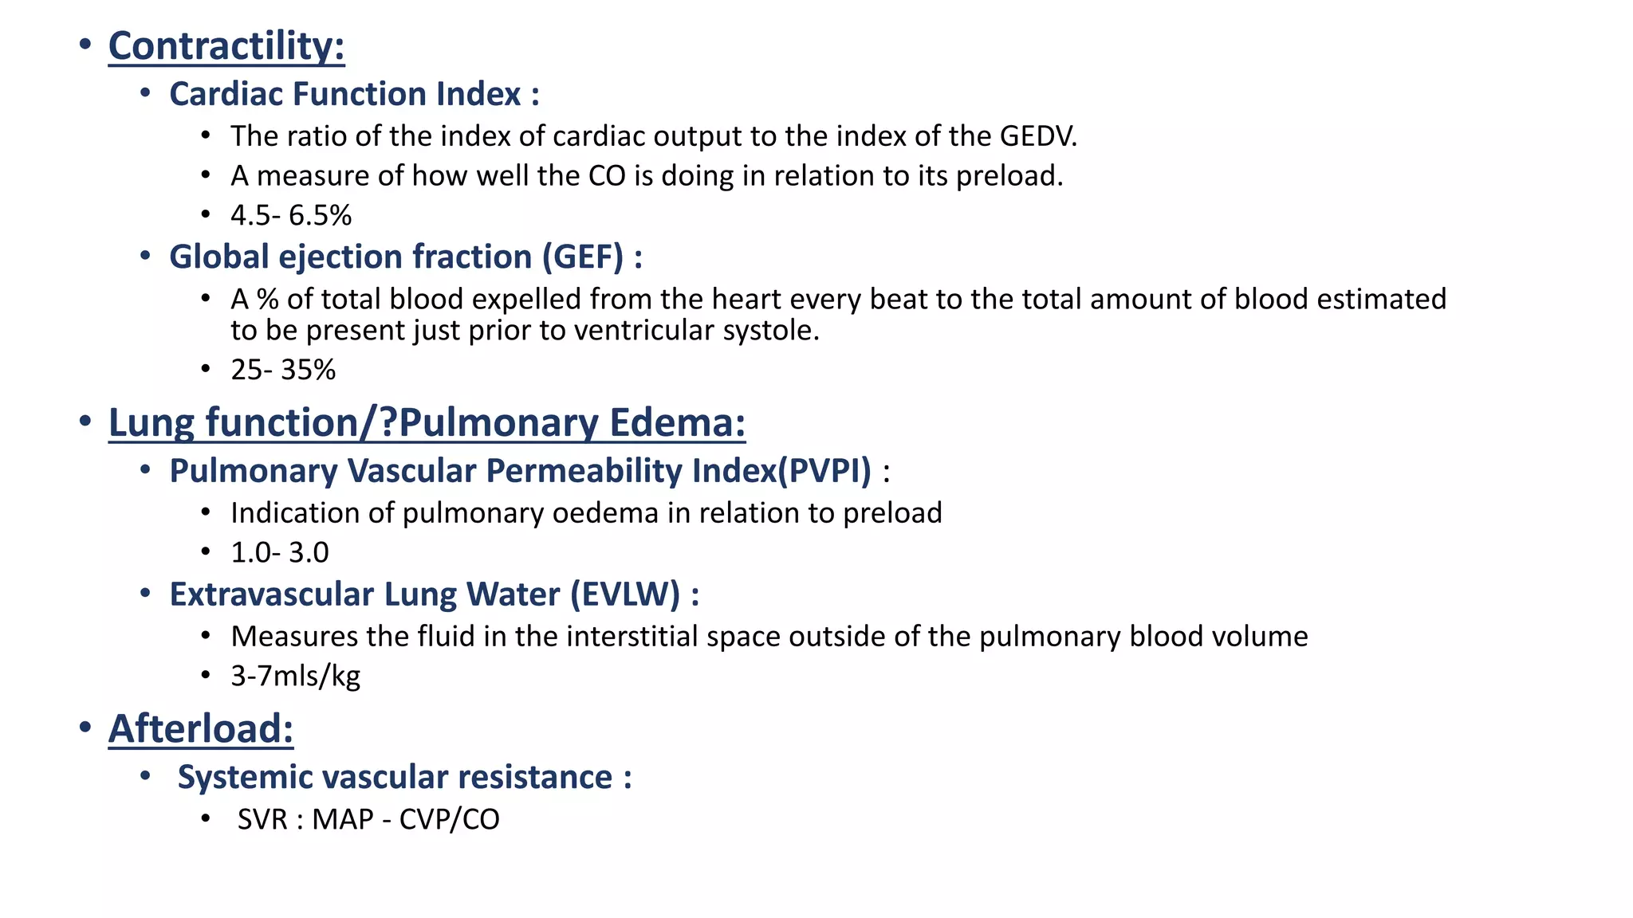This screenshot has height=918, width=1633.
Task: Select the 3-7mls/kg value
Action: click(x=295, y=677)
